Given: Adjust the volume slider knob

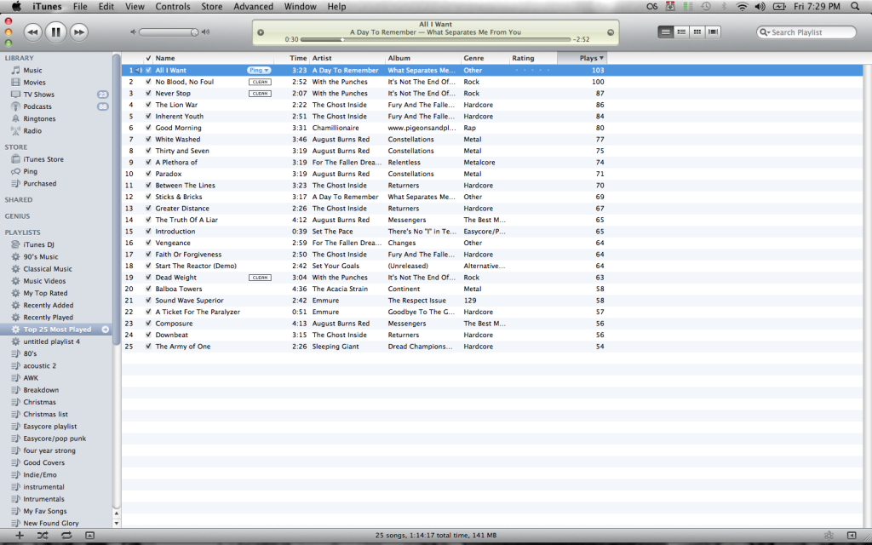Looking at the screenshot, I should coord(194,32).
